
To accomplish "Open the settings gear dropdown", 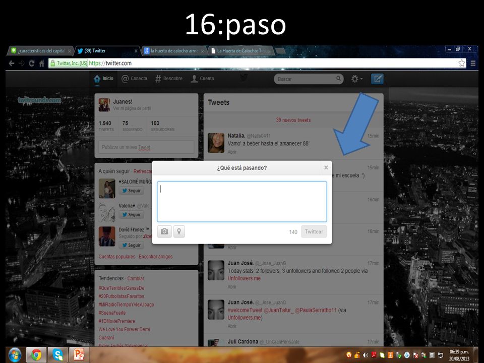I will point(356,79).
